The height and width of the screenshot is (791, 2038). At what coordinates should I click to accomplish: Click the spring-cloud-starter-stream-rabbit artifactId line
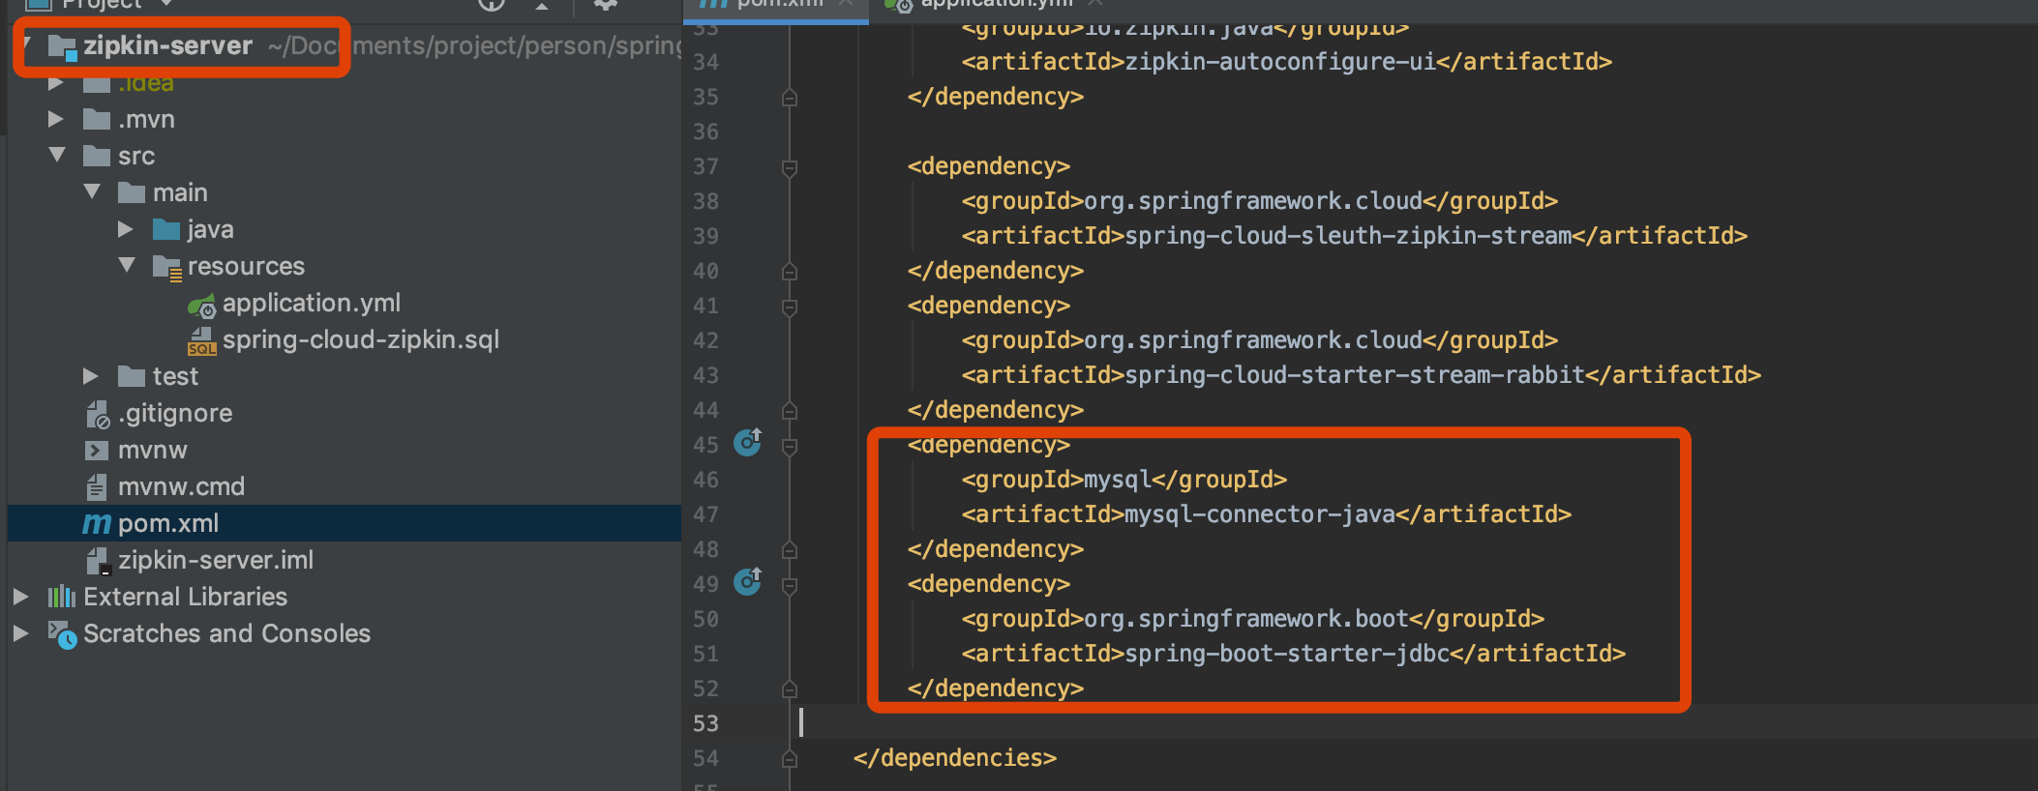pyautogui.click(x=1362, y=375)
